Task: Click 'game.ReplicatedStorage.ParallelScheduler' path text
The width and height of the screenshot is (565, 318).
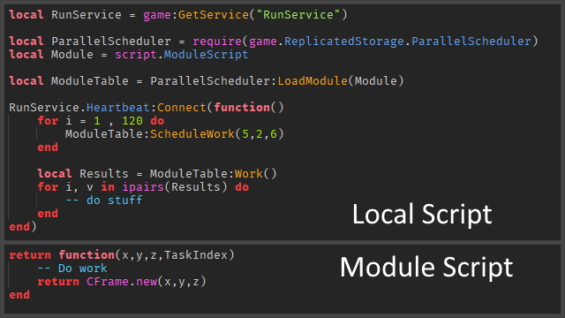Action: coord(390,42)
